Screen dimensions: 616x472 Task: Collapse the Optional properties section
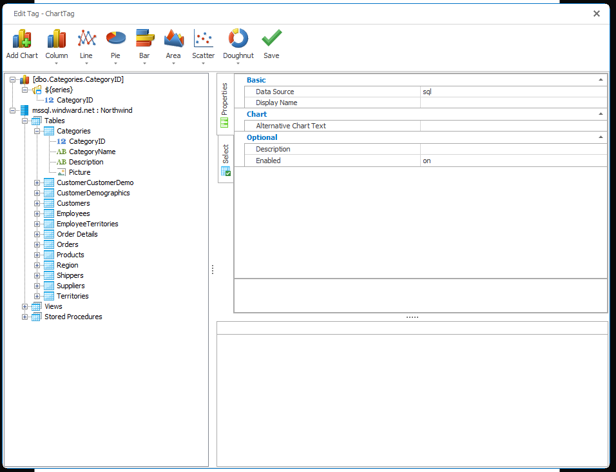click(601, 137)
